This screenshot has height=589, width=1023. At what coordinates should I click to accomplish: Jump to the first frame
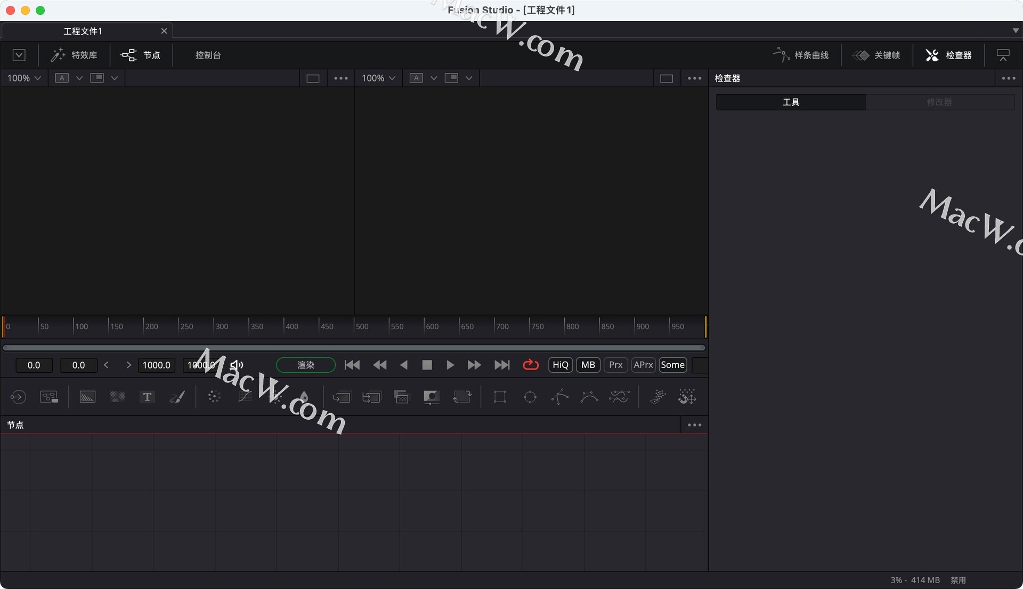pyautogui.click(x=352, y=365)
